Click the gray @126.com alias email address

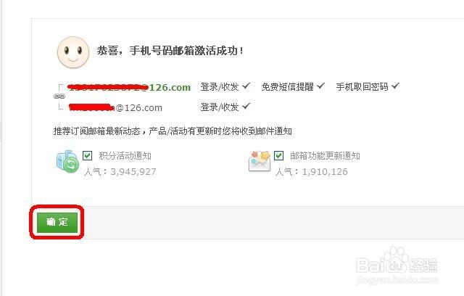click(x=115, y=107)
